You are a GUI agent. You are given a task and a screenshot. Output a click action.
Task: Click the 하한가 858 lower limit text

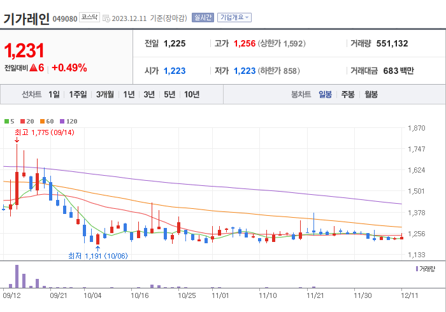[x=279, y=71]
